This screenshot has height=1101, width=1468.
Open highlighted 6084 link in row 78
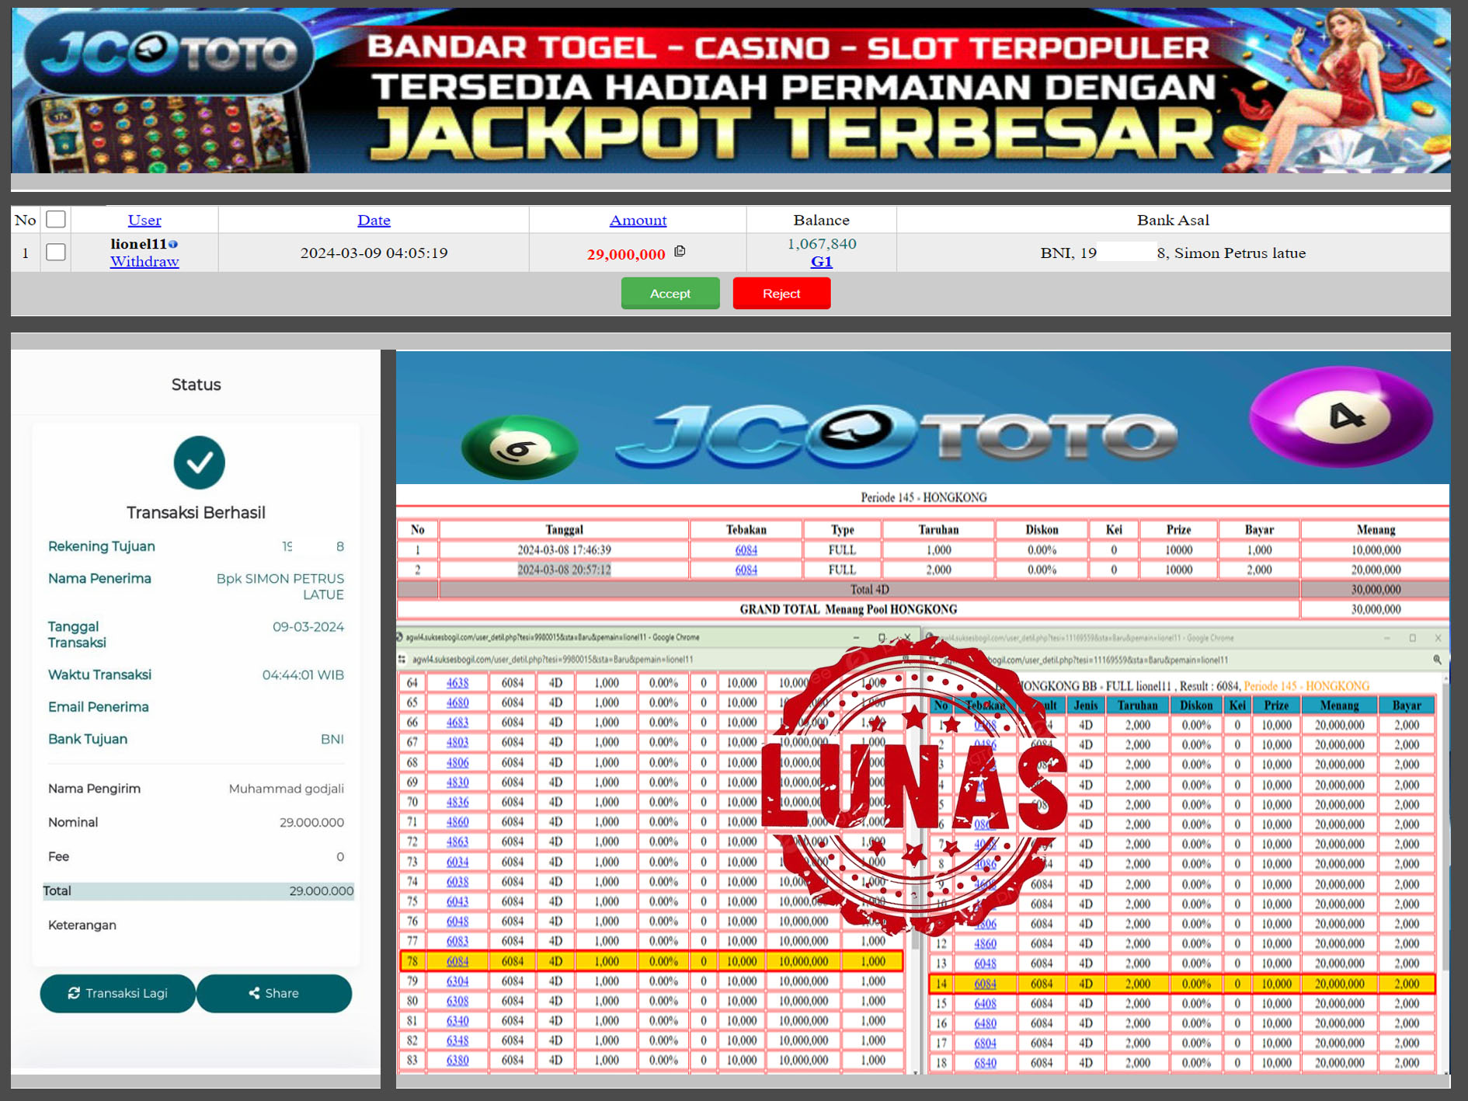coord(457,961)
